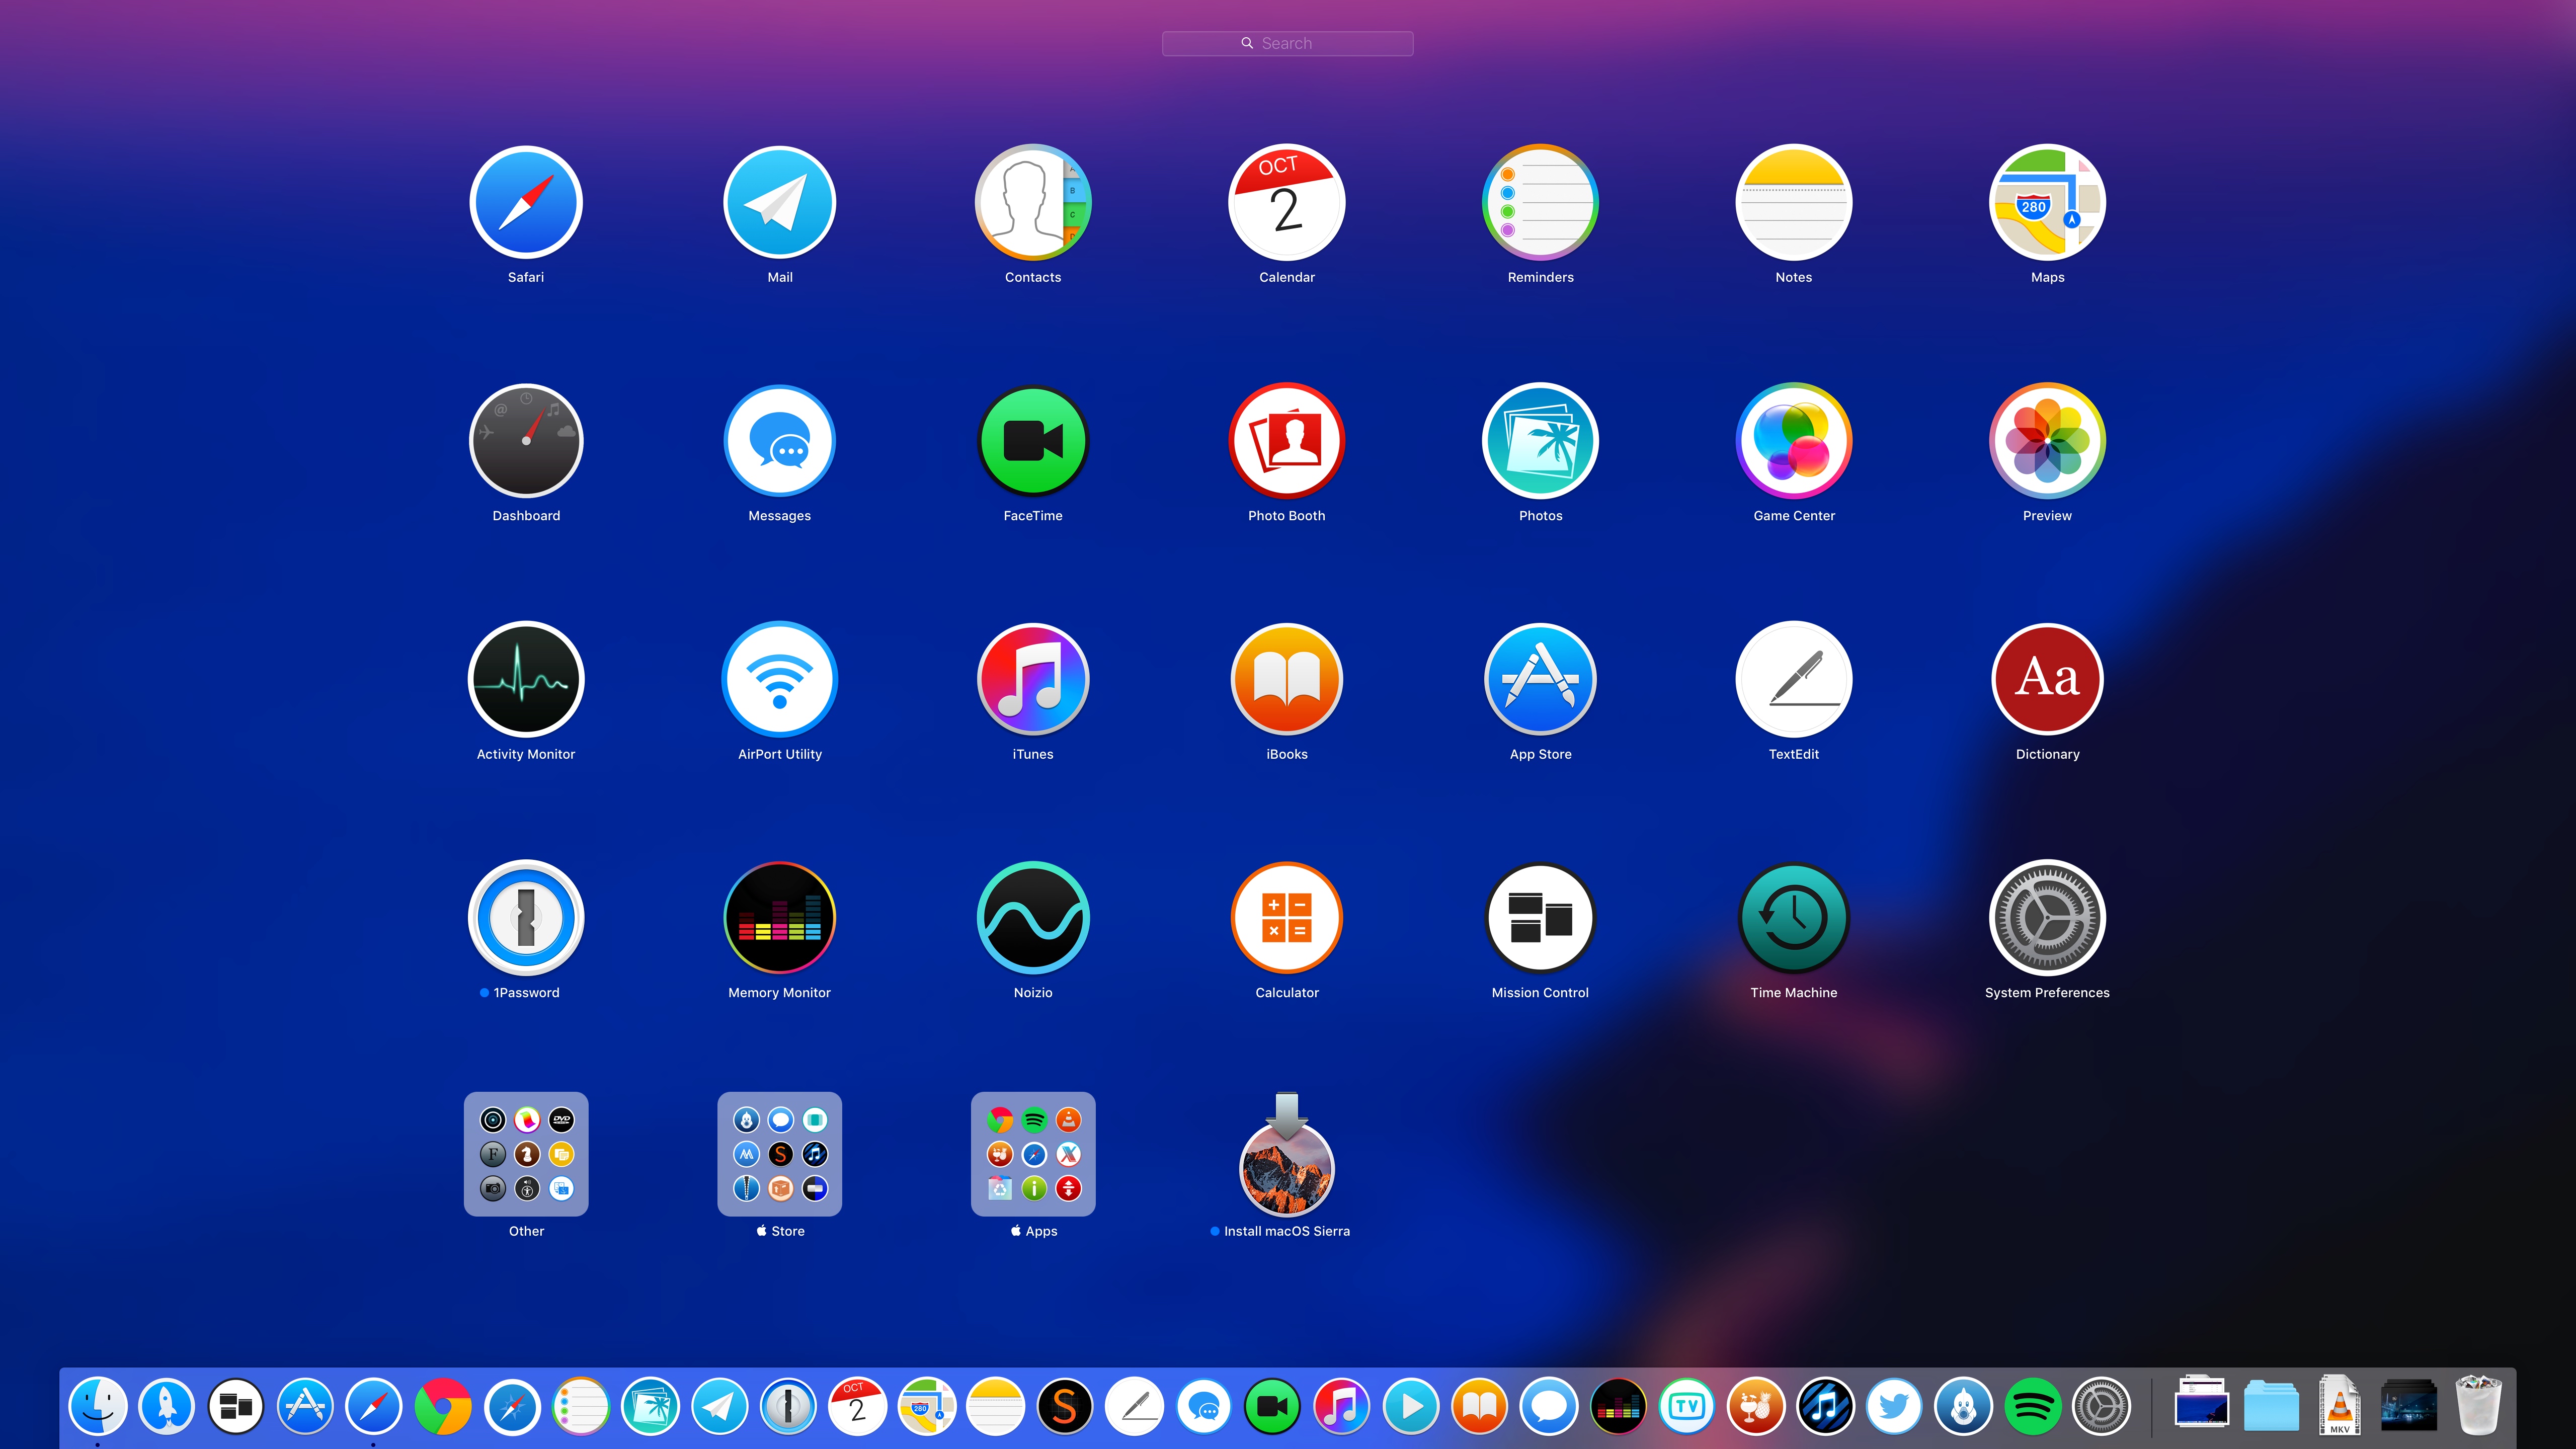Open the MKV file in the Dock
2576x1449 pixels.
[2340, 1406]
